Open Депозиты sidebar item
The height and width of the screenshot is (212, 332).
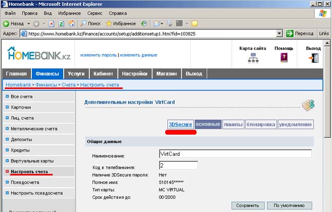[39, 139]
